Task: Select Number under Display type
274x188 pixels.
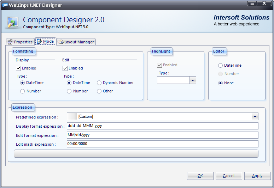Action: click(23, 91)
